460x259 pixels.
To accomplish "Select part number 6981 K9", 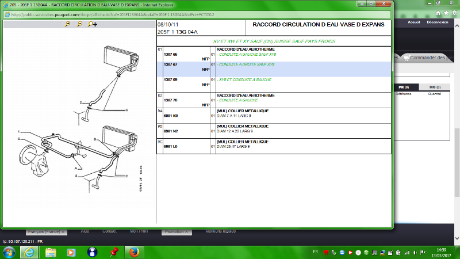I will [x=171, y=116].
